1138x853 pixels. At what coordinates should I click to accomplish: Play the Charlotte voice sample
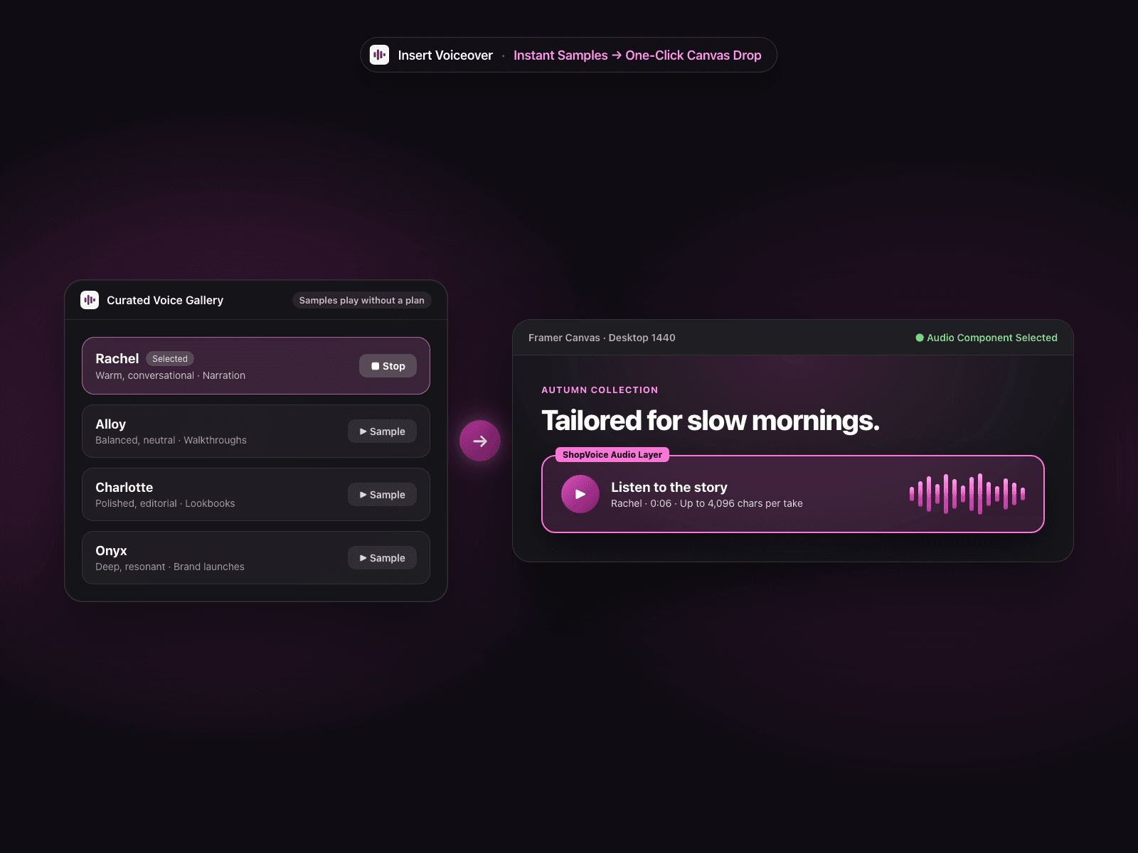(x=382, y=495)
